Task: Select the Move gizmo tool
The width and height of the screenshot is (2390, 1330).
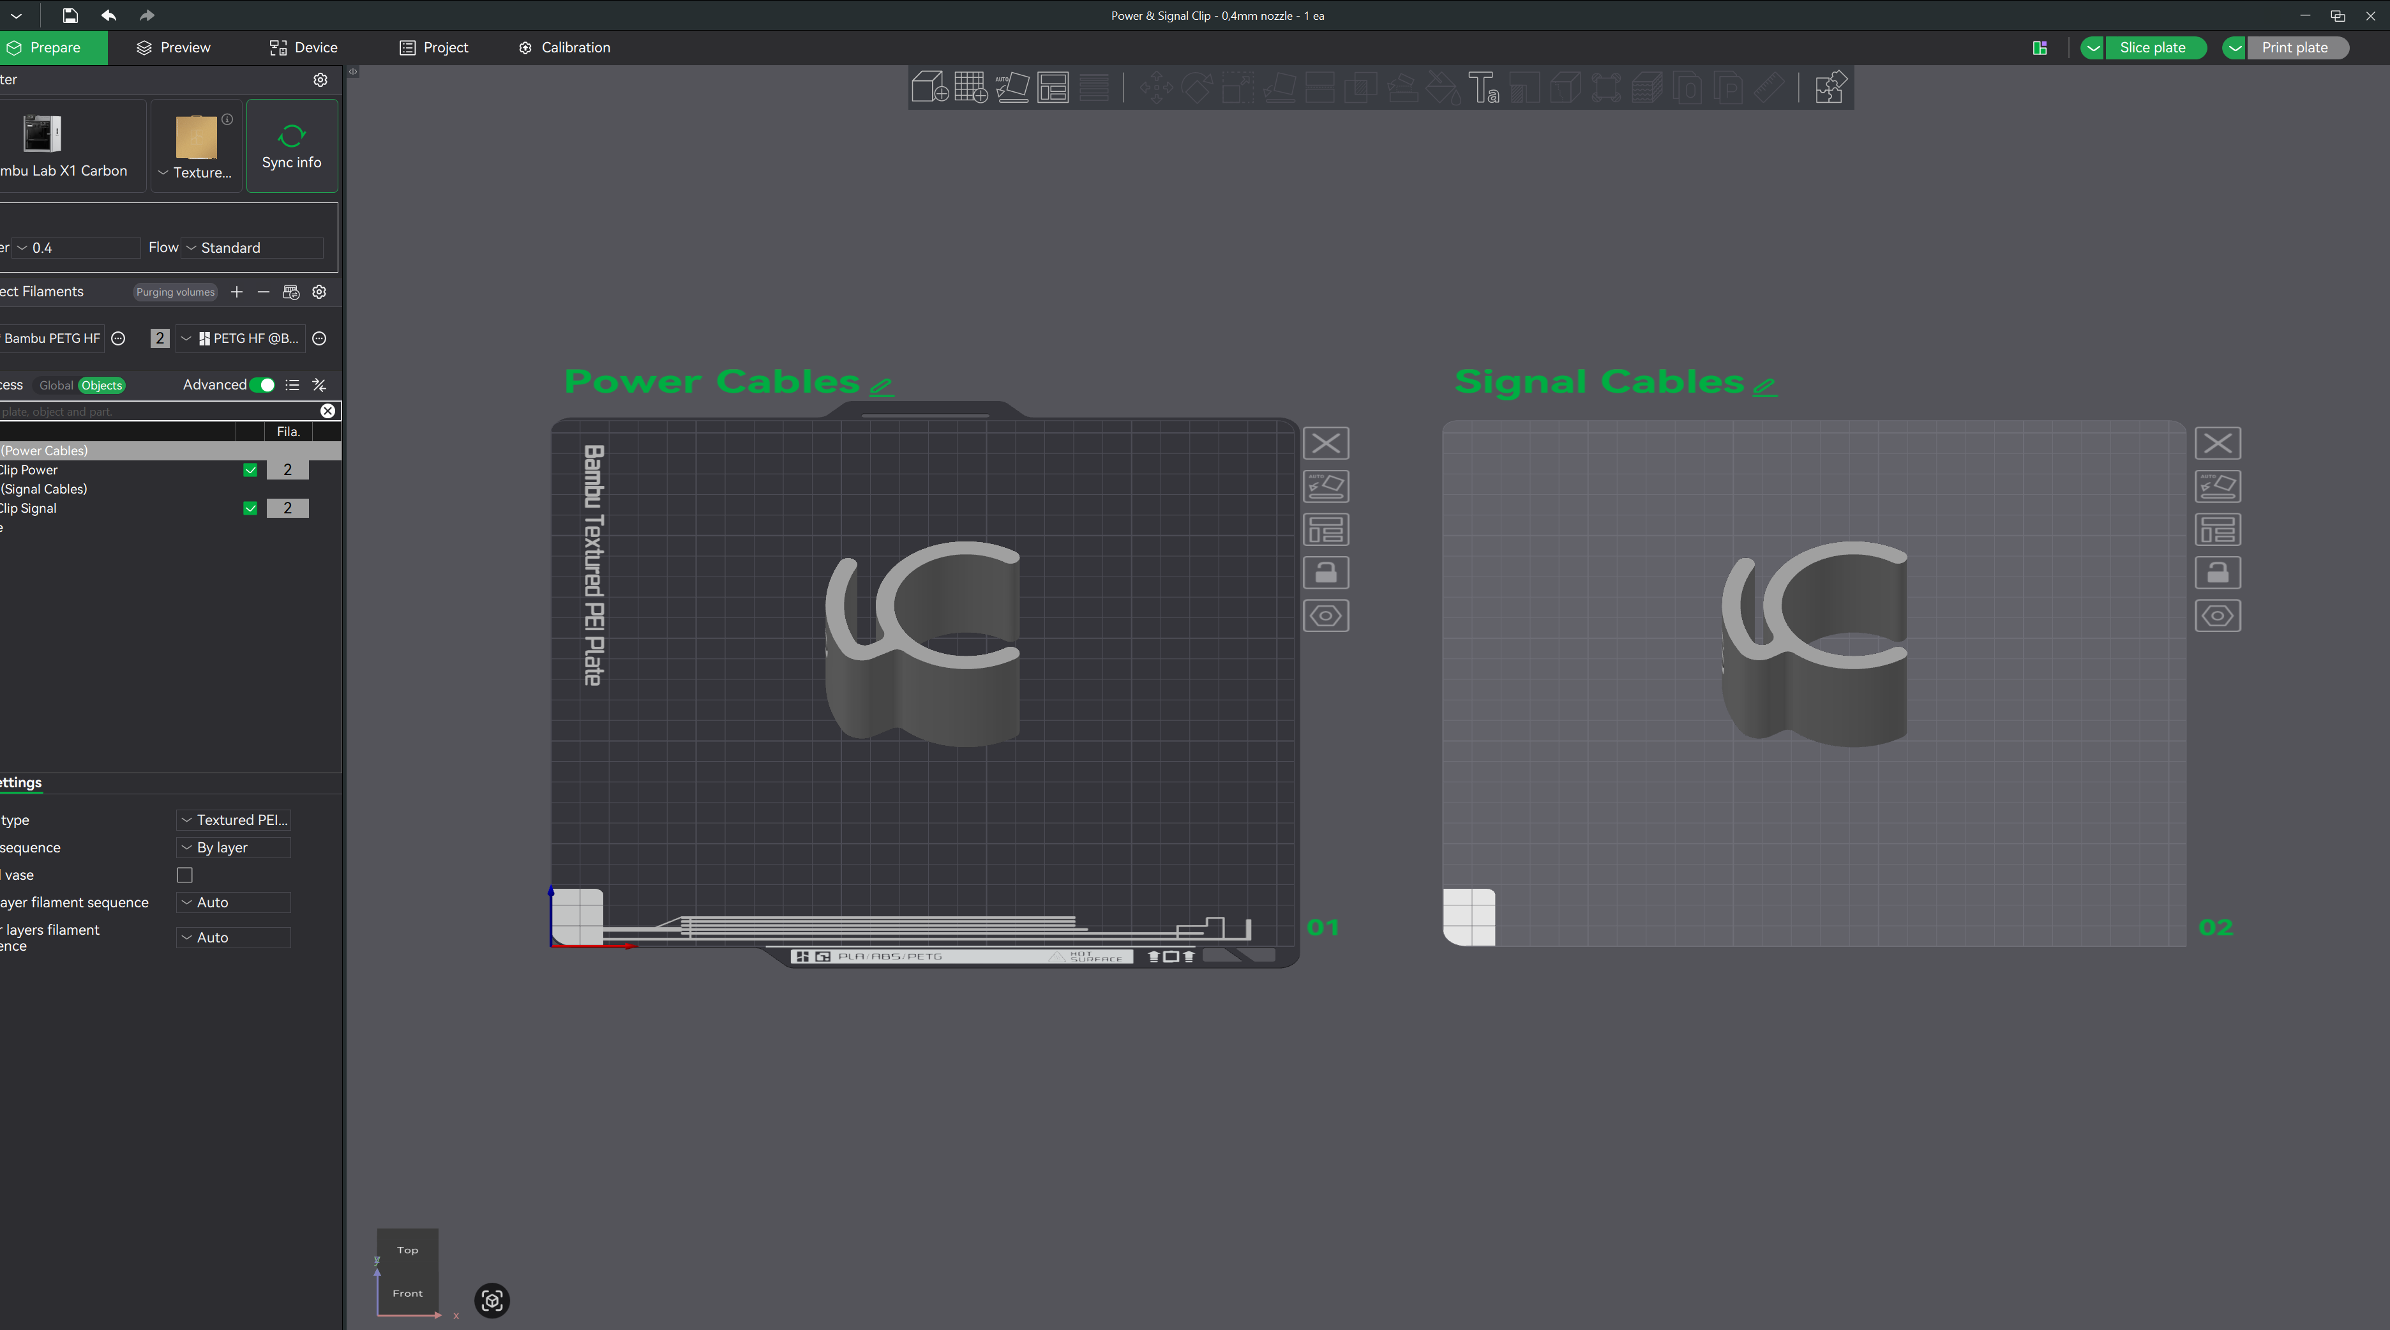Action: (x=1156, y=87)
